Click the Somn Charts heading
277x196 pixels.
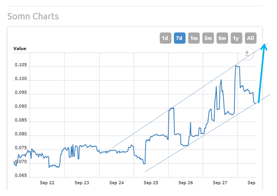point(33,16)
